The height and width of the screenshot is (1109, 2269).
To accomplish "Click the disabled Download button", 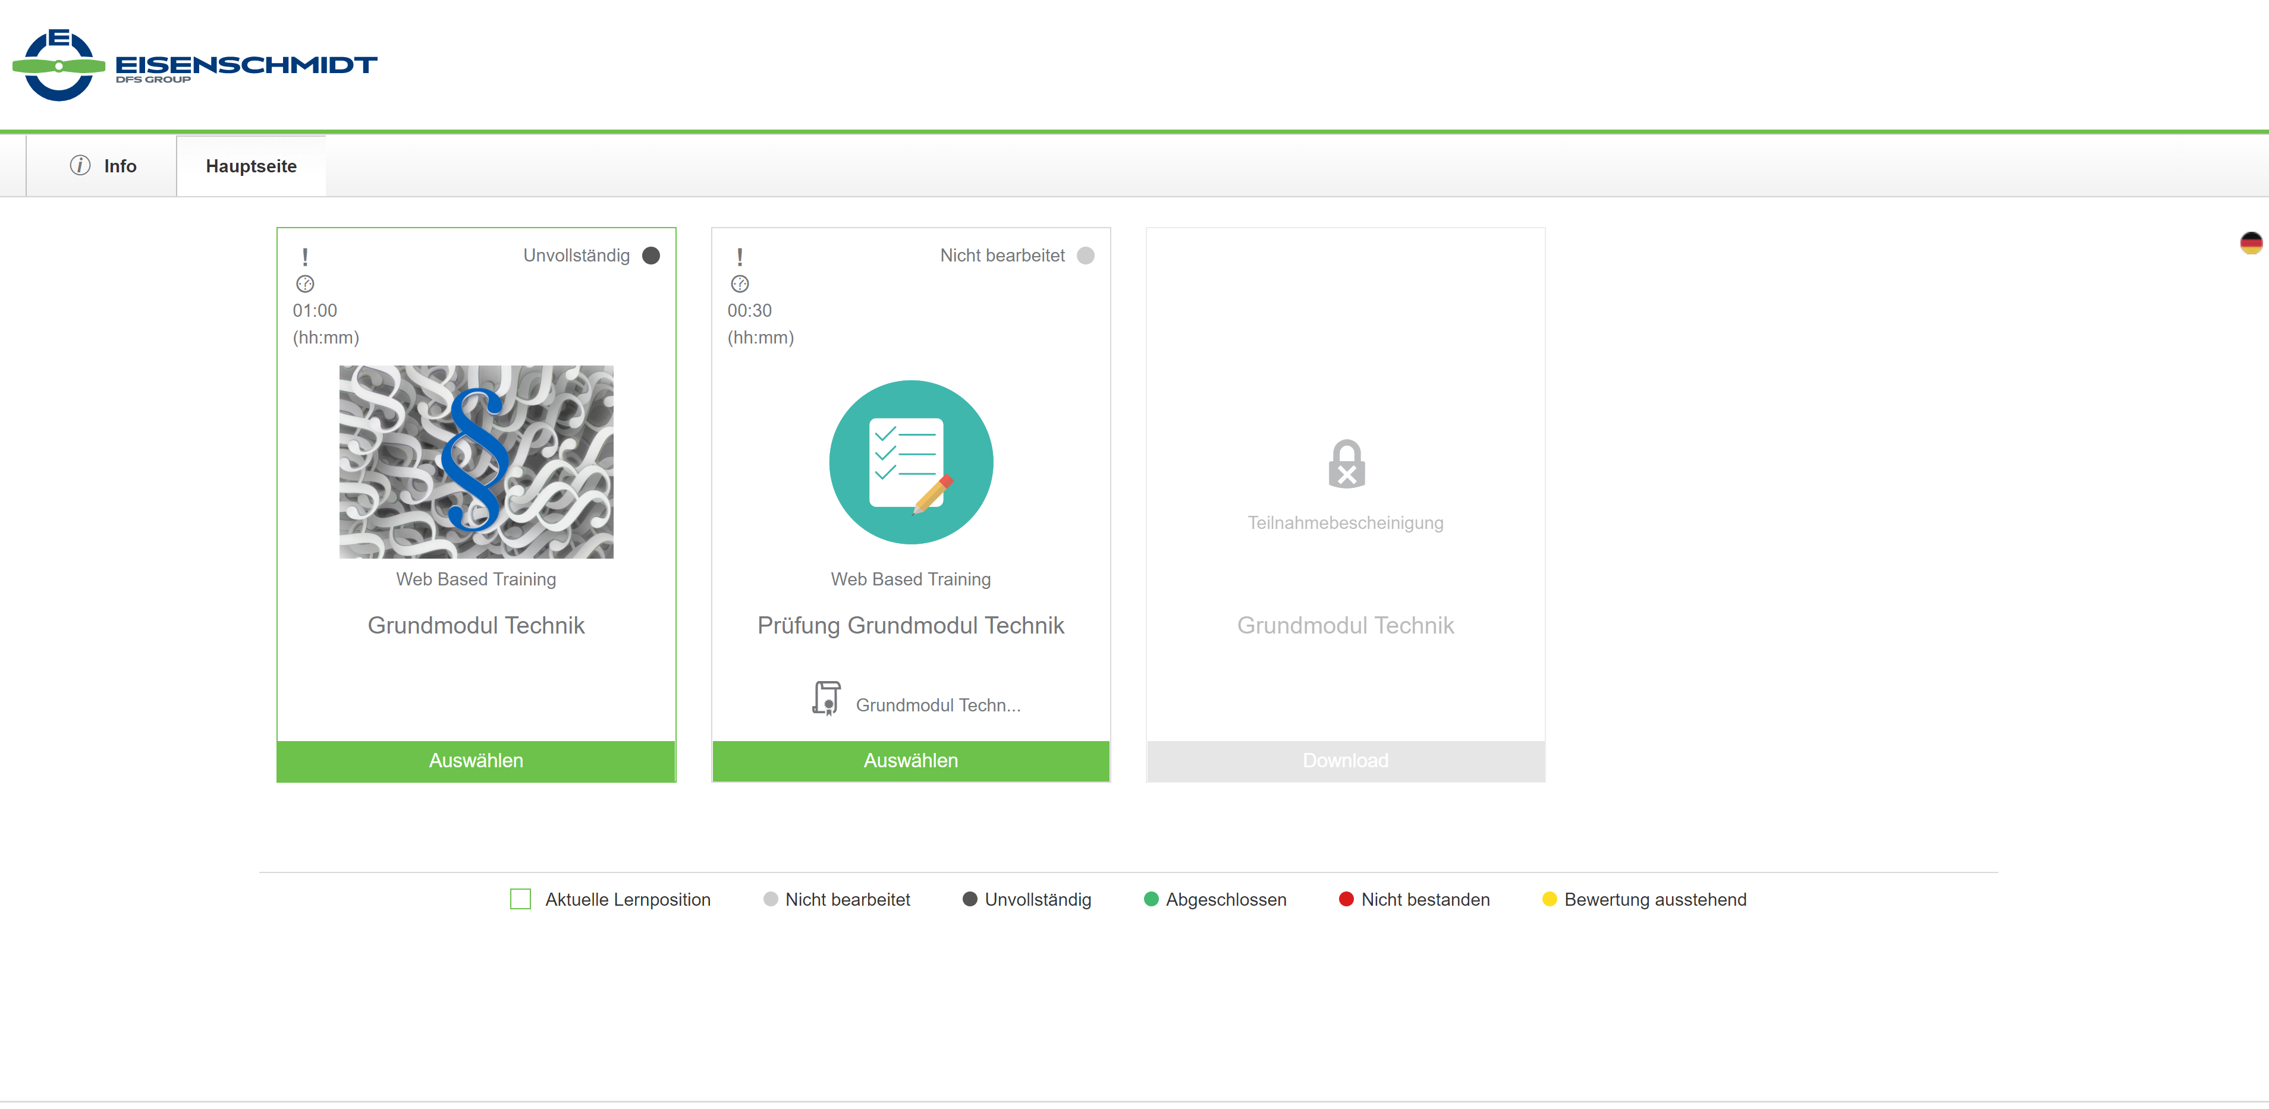I will click(x=1345, y=761).
